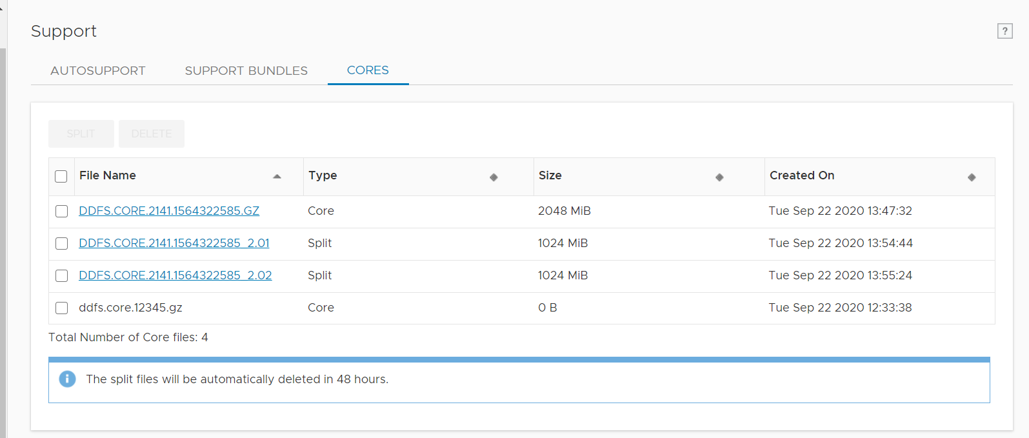Click the Created On sort icon

click(x=972, y=177)
